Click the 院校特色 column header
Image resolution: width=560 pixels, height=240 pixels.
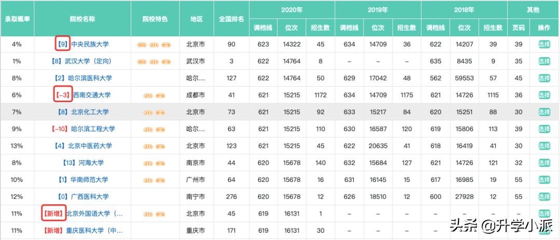coord(155,19)
